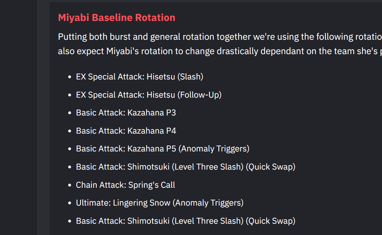382x235 pixels.
Task: Select "Chain Attack: Spring's Call" list item
Action: (x=125, y=185)
